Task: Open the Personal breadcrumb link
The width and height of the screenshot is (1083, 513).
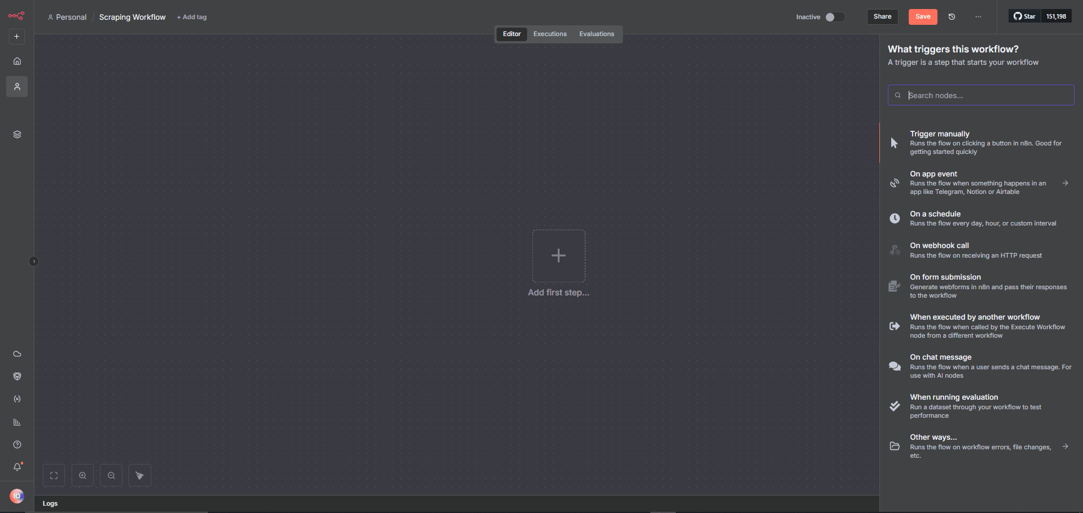Action: [x=67, y=17]
